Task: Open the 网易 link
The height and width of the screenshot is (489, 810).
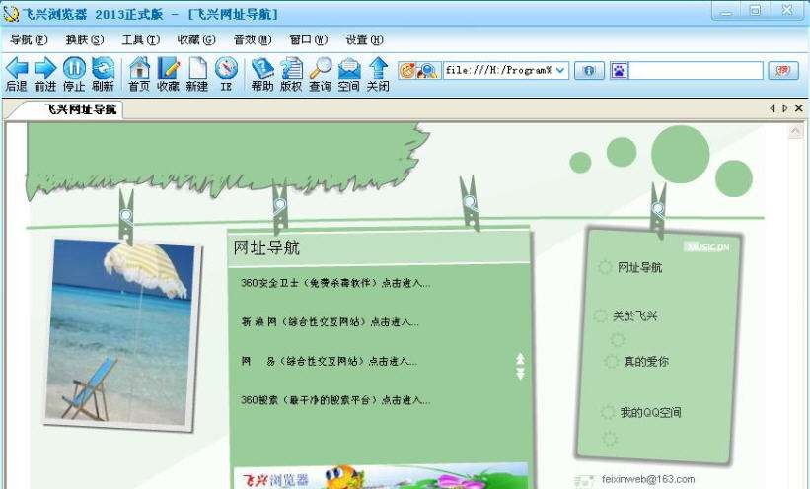Action: [x=330, y=361]
